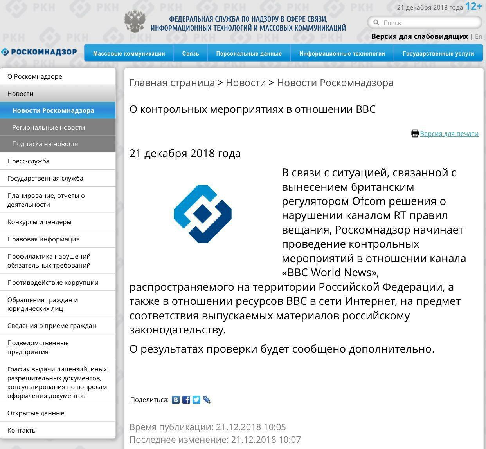Image resolution: width=486 pixels, height=449 pixels.
Task: Click the header date at top right
Action: point(430,7)
